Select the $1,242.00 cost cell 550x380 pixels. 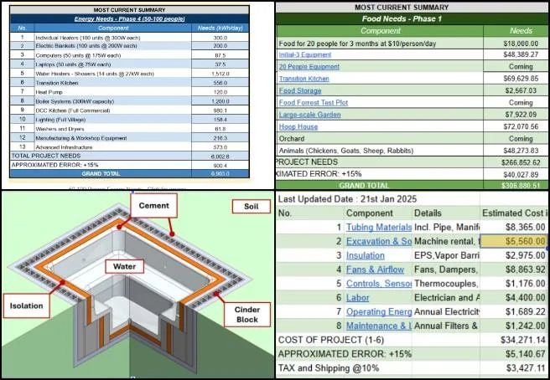pyautogui.click(x=513, y=326)
